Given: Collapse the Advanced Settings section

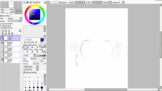Looking at the screenshot, I should [x=24, y=73].
